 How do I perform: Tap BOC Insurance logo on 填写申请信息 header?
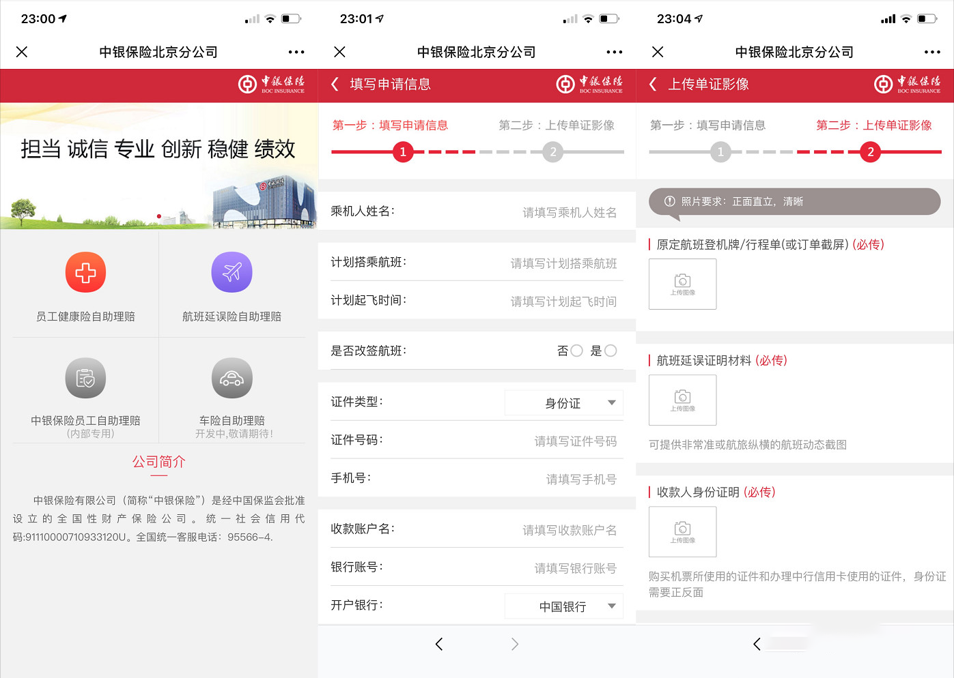pyautogui.click(x=589, y=84)
